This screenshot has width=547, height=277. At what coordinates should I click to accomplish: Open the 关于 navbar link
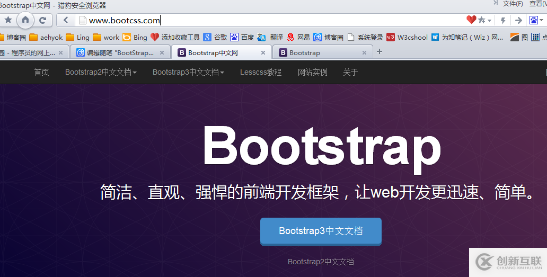(x=350, y=72)
